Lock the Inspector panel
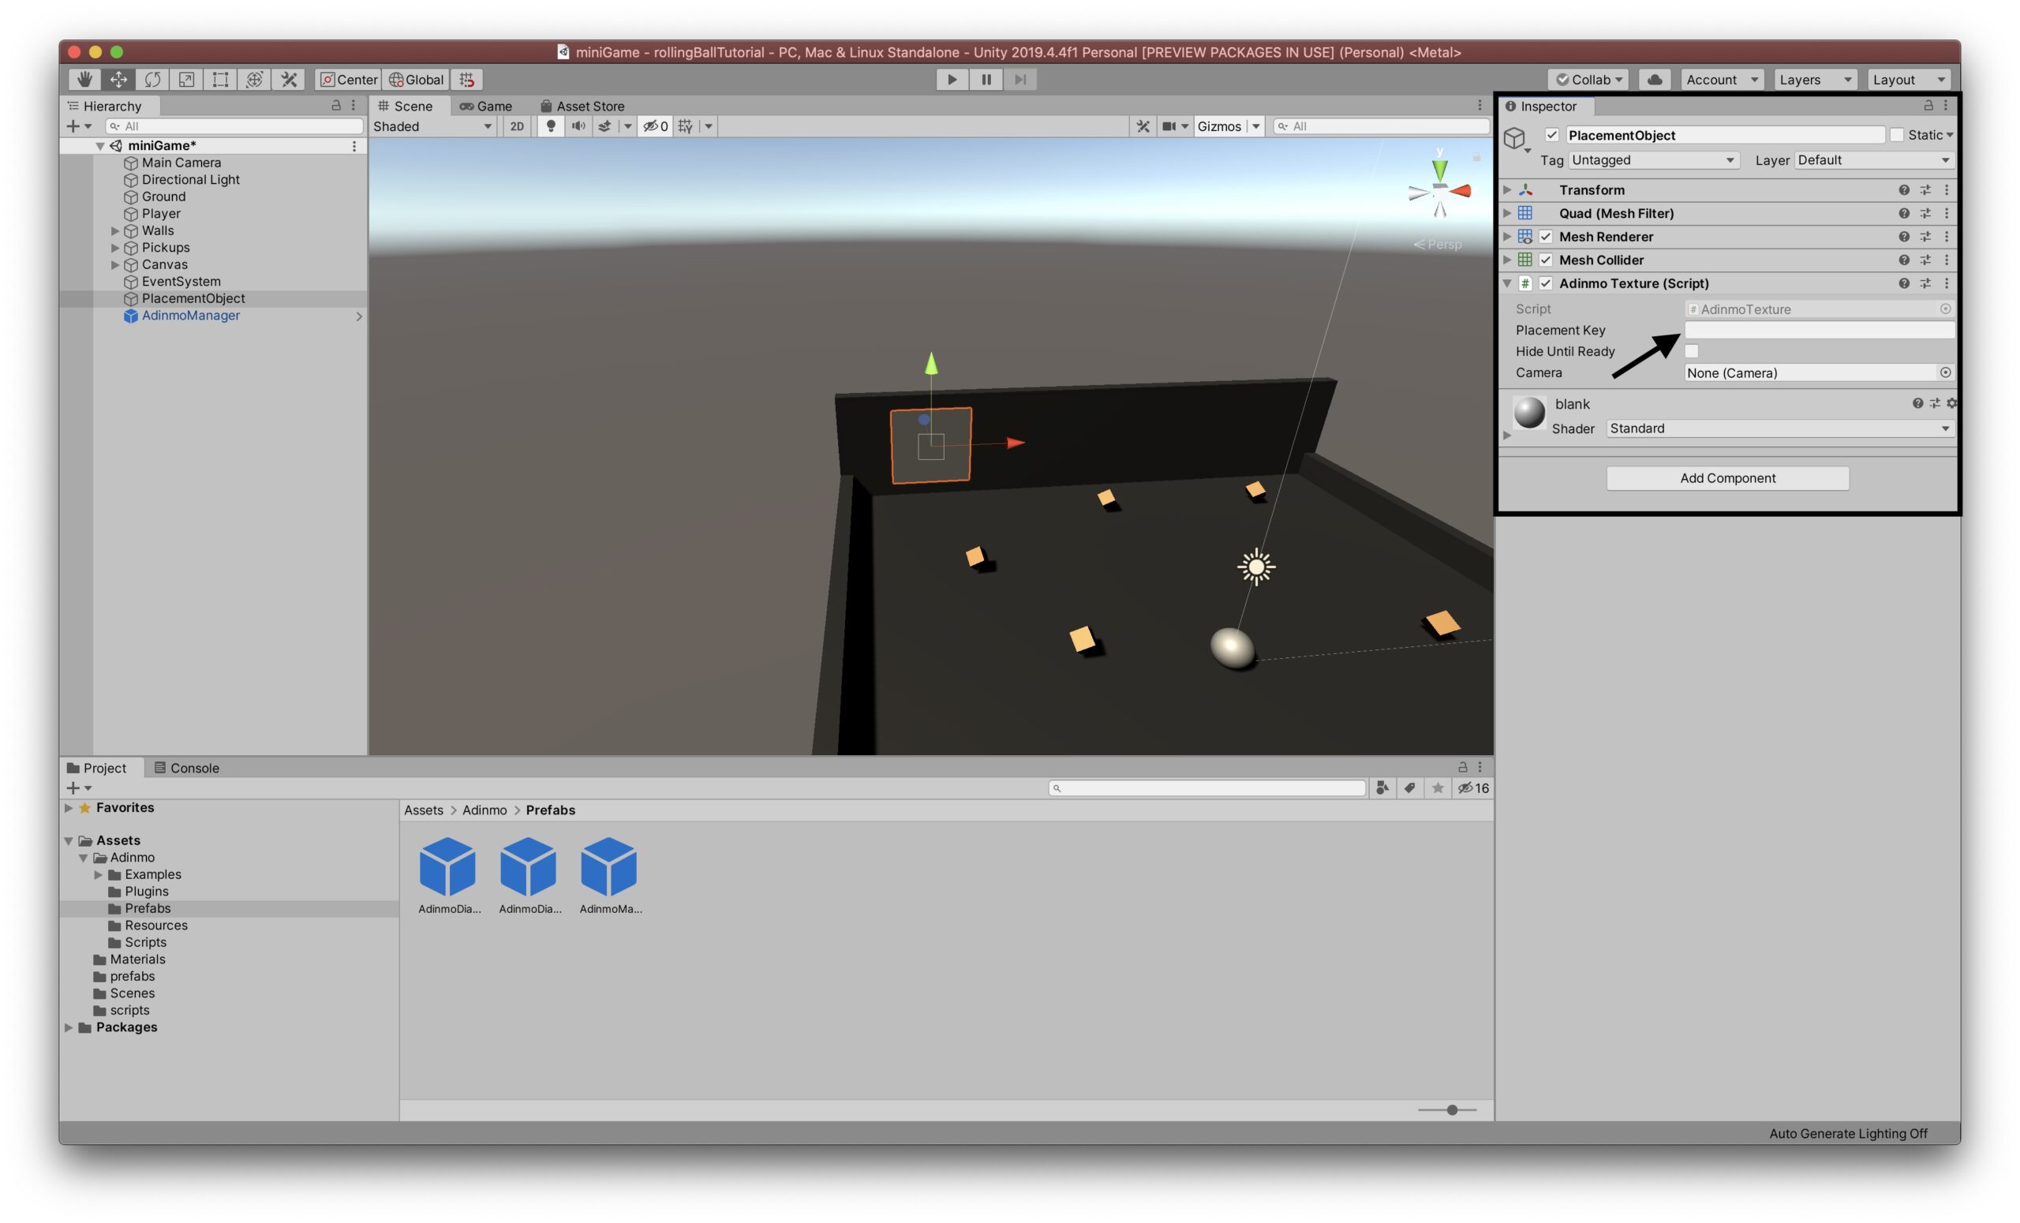This screenshot has width=2020, height=1223. [1928, 106]
